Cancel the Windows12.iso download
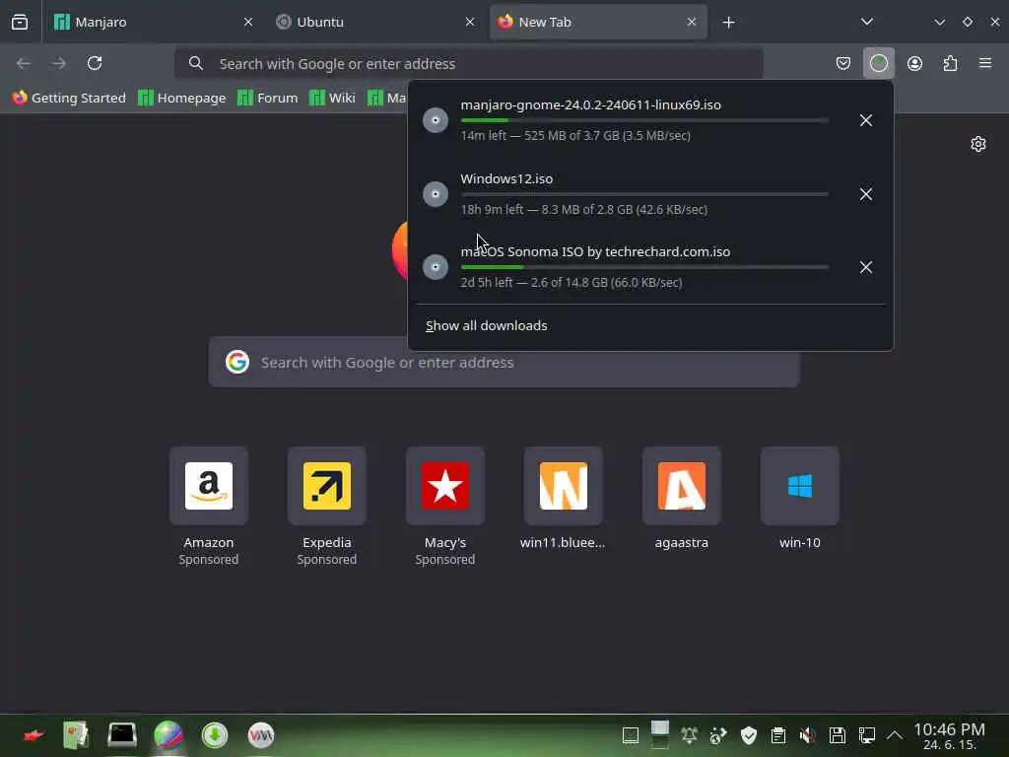1009x757 pixels. click(x=866, y=194)
